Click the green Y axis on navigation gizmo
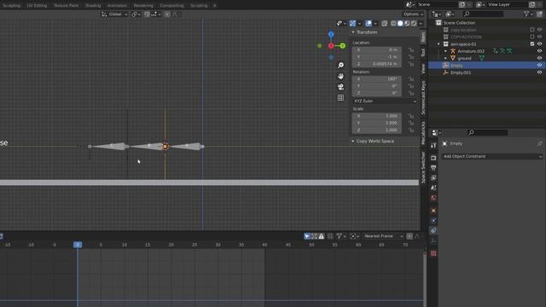 tap(343, 45)
